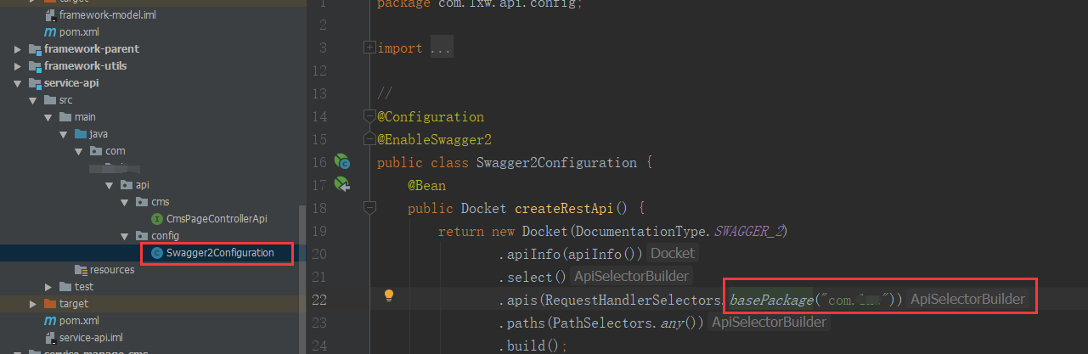Click the config package folder icon

coord(142,235)
